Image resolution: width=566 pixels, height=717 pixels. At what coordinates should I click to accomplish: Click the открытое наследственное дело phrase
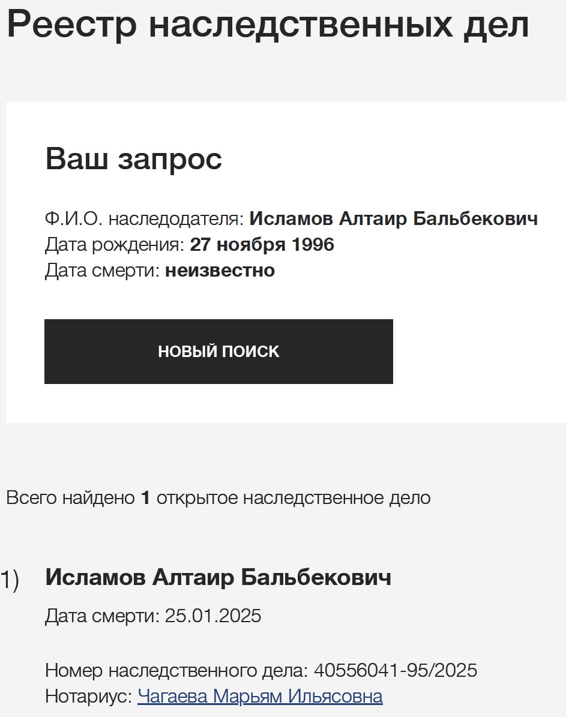(x=294, y=498)
